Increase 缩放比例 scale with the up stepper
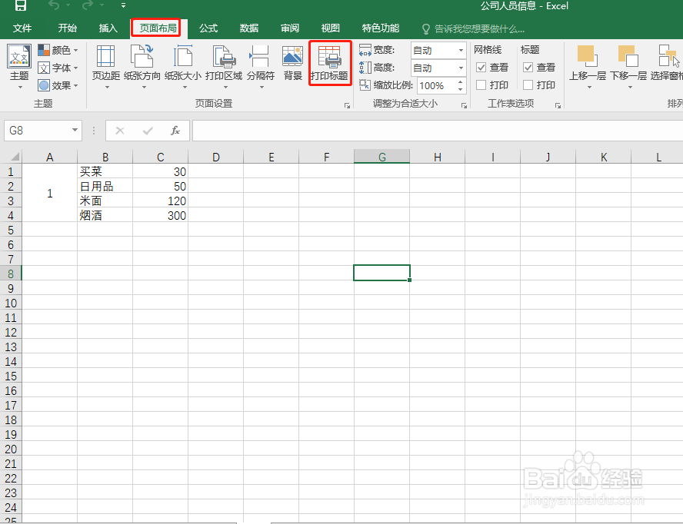This screenshot has width=683, height=524. click(x=460, y=81)
